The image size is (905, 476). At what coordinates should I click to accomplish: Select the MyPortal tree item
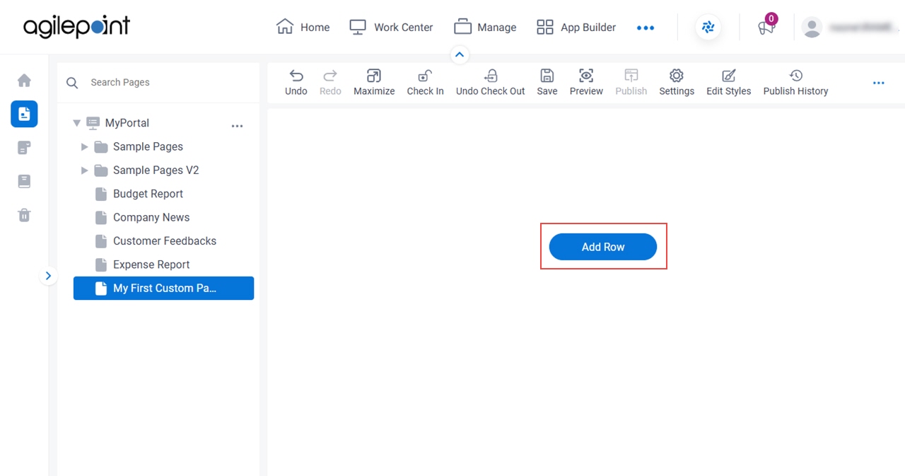(x=127, y=123)
